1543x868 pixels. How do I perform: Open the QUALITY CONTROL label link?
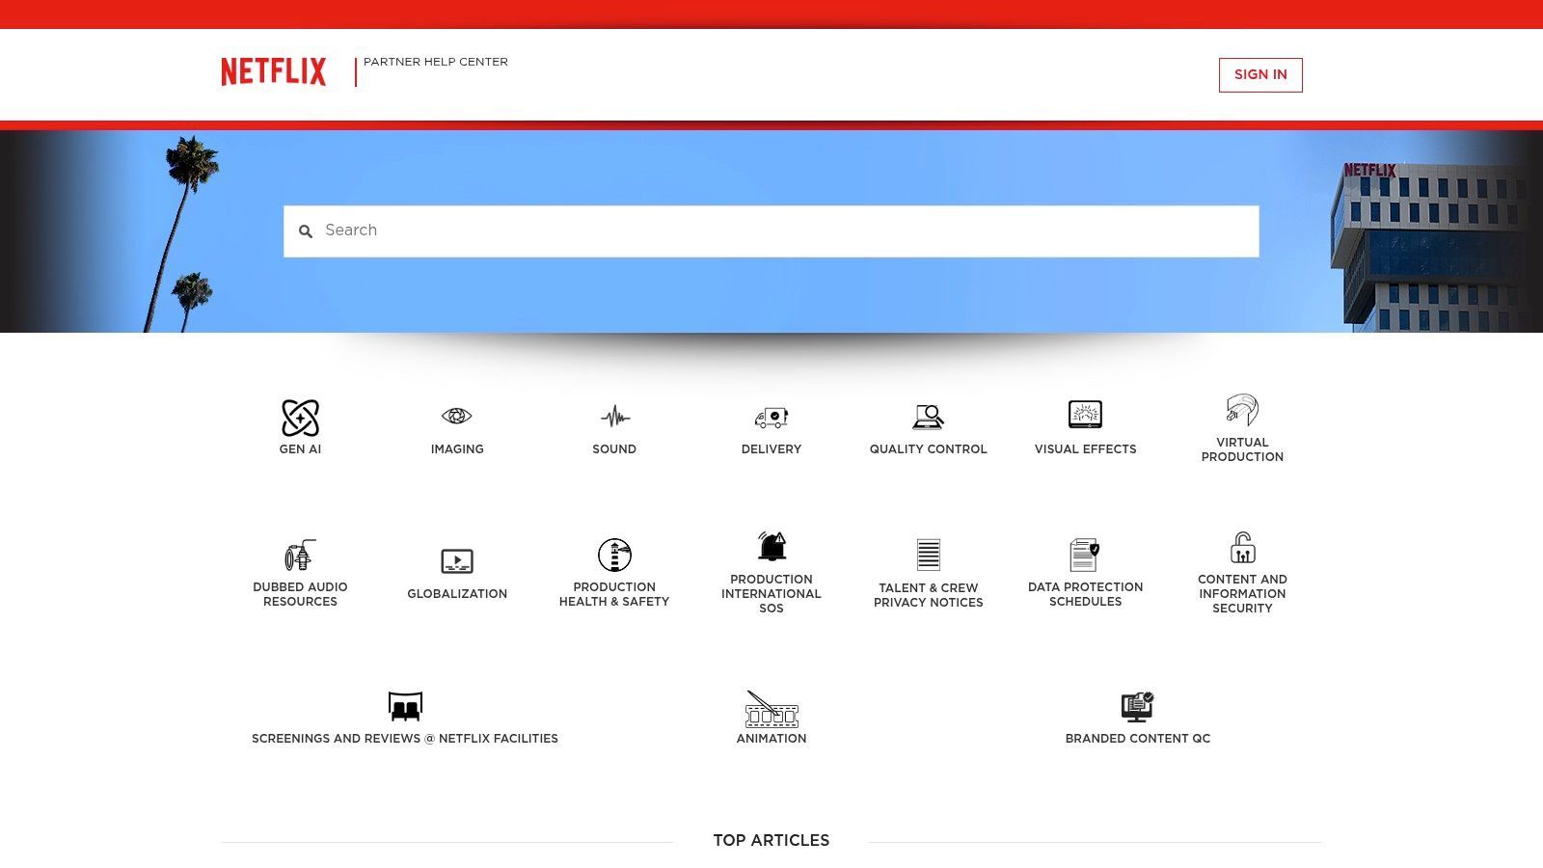[928, 449]
